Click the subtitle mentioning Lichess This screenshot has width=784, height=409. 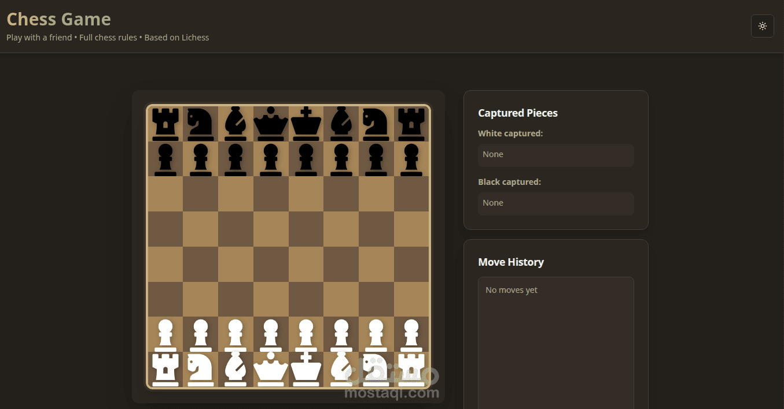point(108,38)
